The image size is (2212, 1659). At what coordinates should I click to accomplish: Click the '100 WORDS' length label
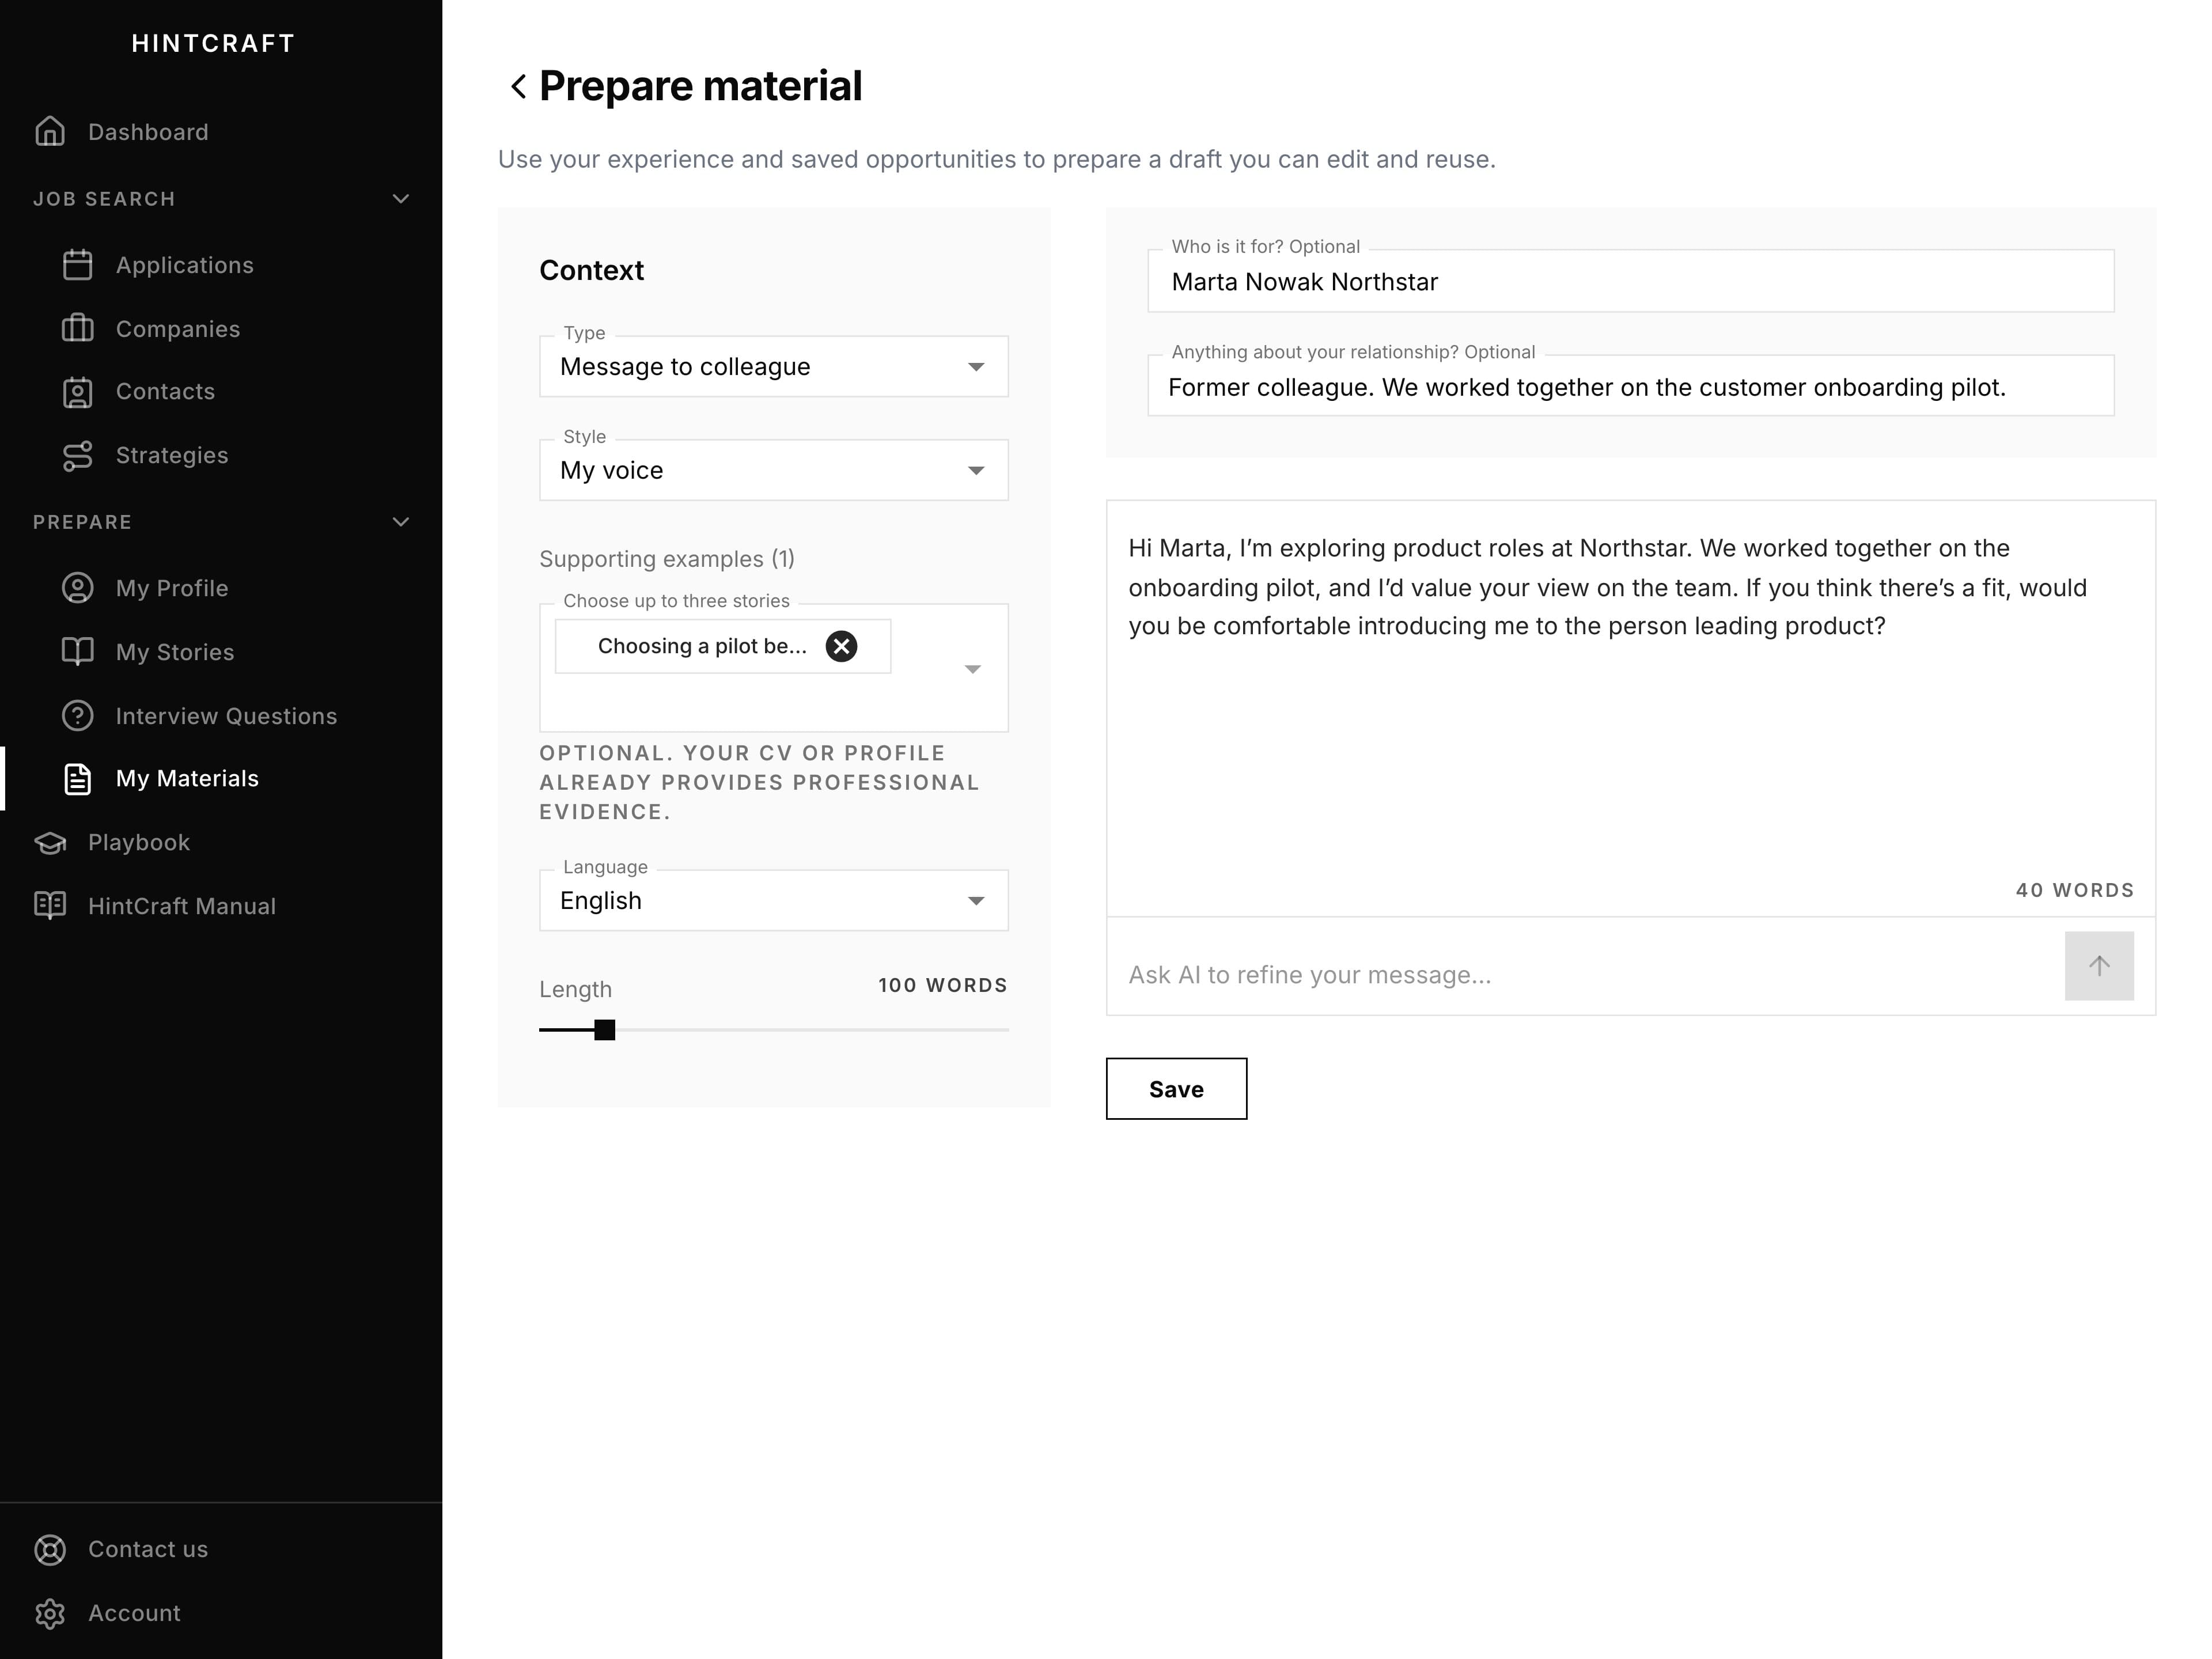coord(943,986)
